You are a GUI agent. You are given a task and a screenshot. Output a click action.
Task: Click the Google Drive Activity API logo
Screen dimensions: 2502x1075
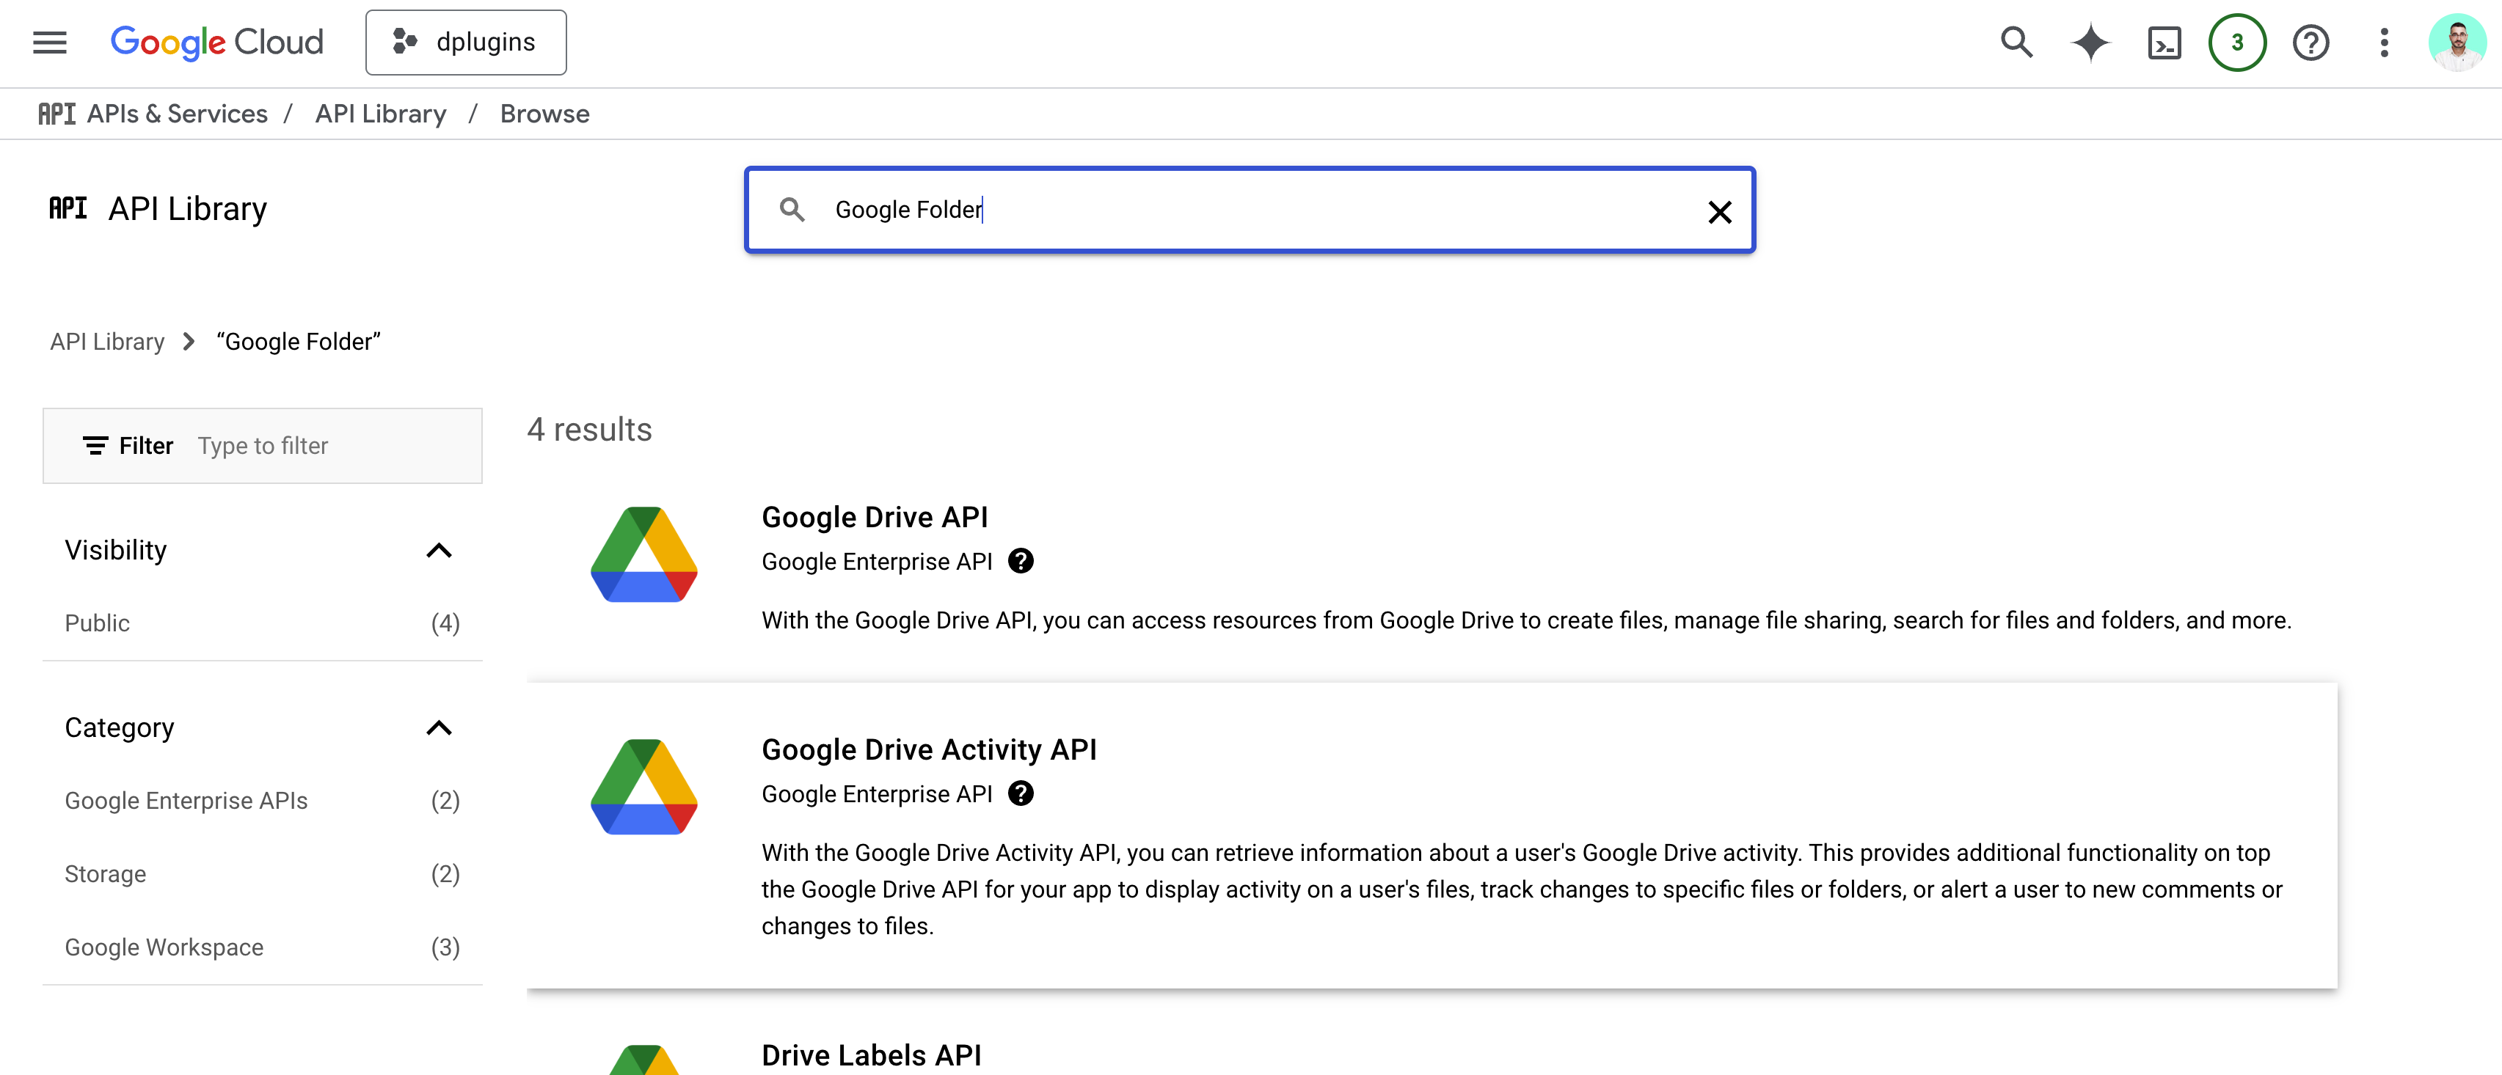(x=644, y=787)
